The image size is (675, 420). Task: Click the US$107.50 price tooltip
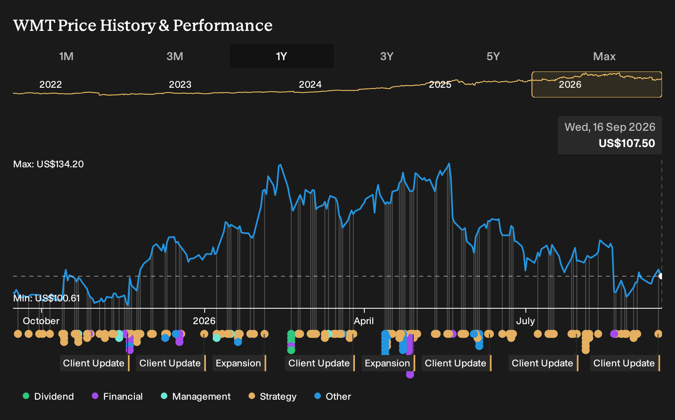(627, 143)
